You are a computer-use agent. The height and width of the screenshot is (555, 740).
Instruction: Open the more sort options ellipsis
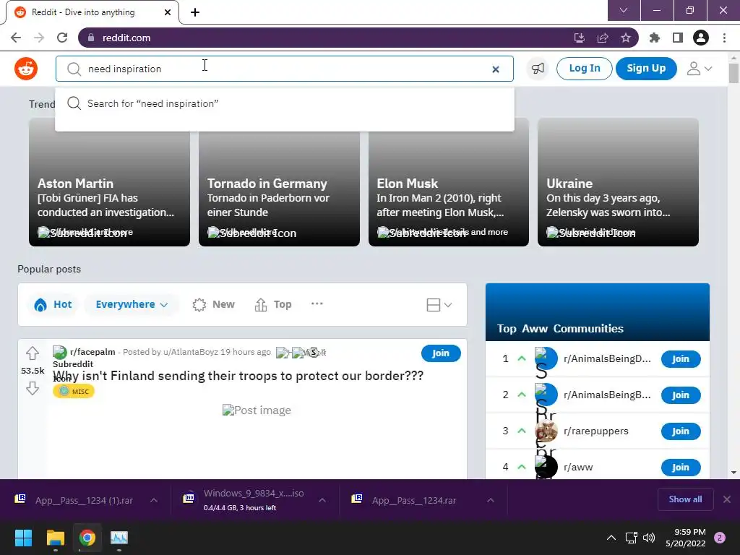[317, 304]
